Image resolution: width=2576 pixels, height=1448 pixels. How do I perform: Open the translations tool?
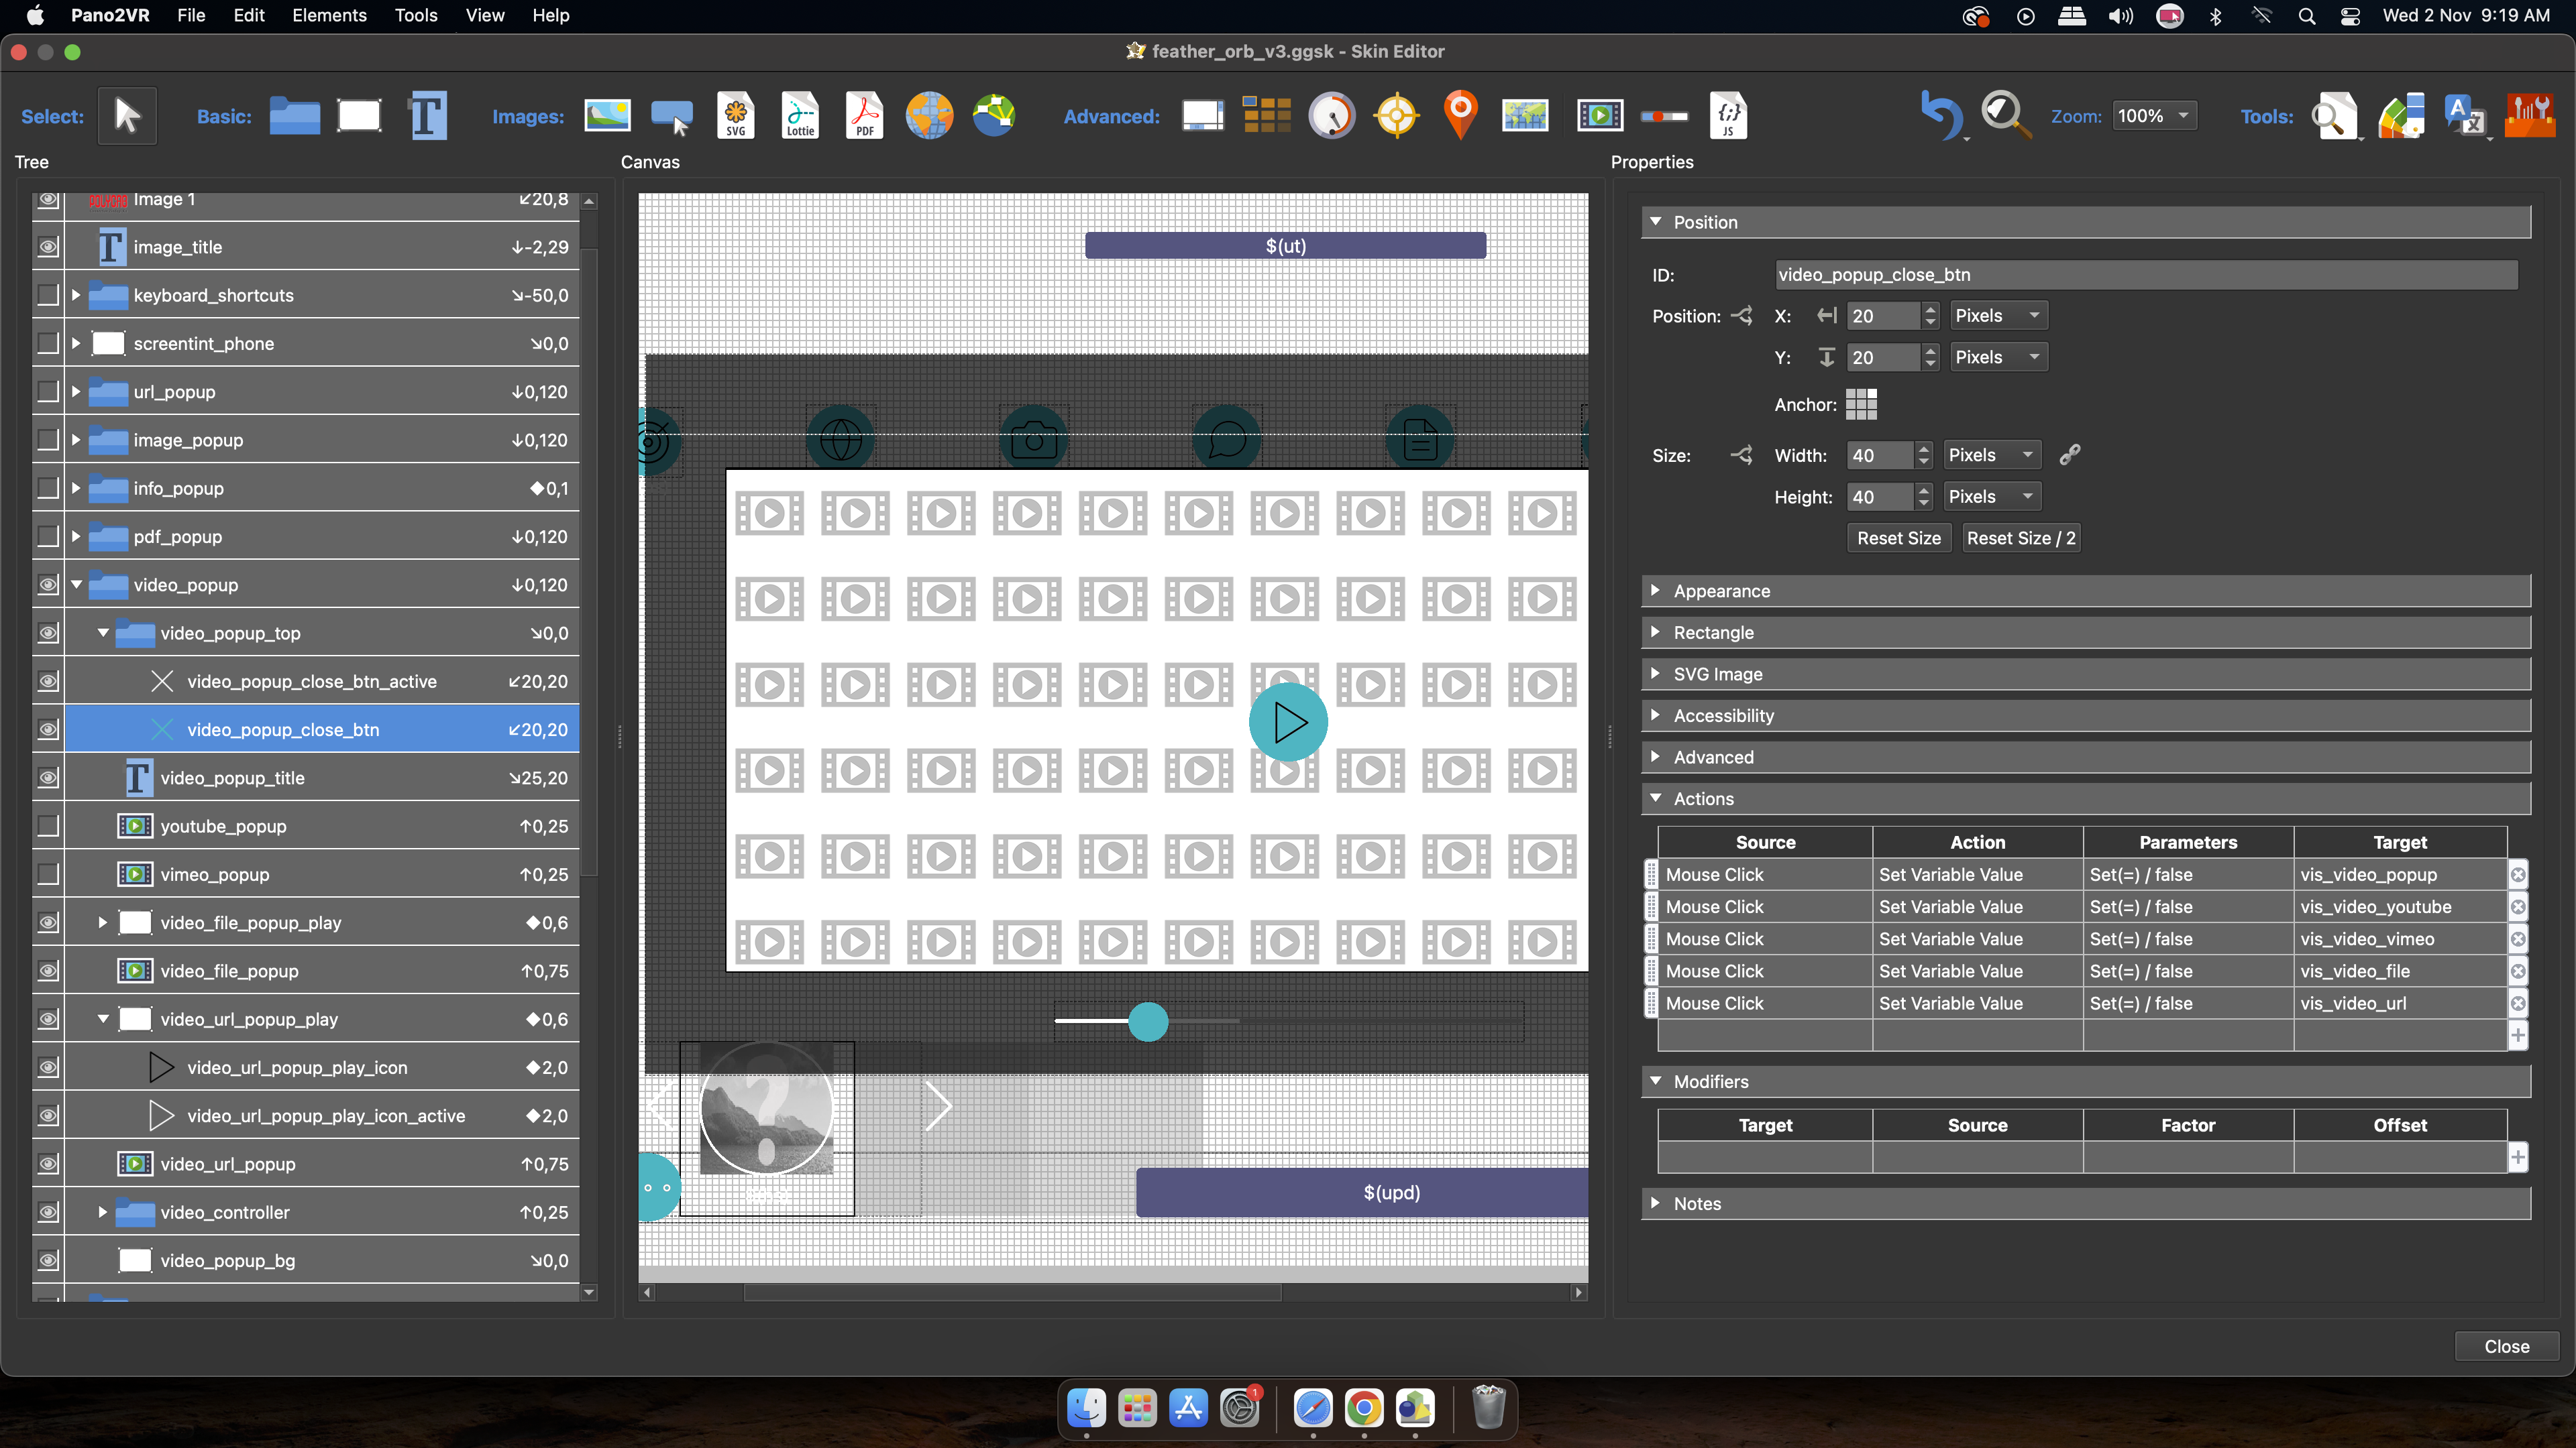[x=2465, y=116]
